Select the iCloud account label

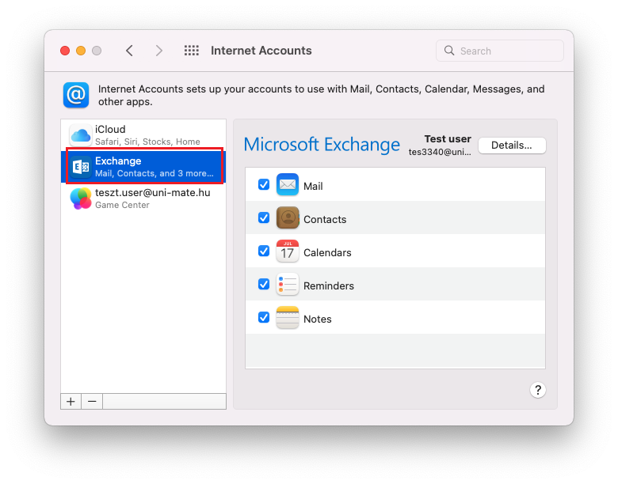click(x=110, y=130)
